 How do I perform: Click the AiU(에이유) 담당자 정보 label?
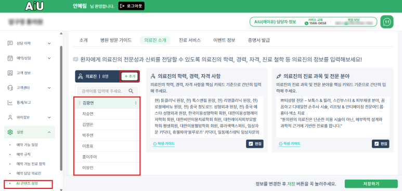[x=275, y=22]
